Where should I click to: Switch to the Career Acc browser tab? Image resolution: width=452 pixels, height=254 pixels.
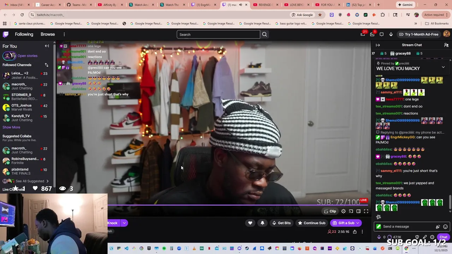[49, 5]
